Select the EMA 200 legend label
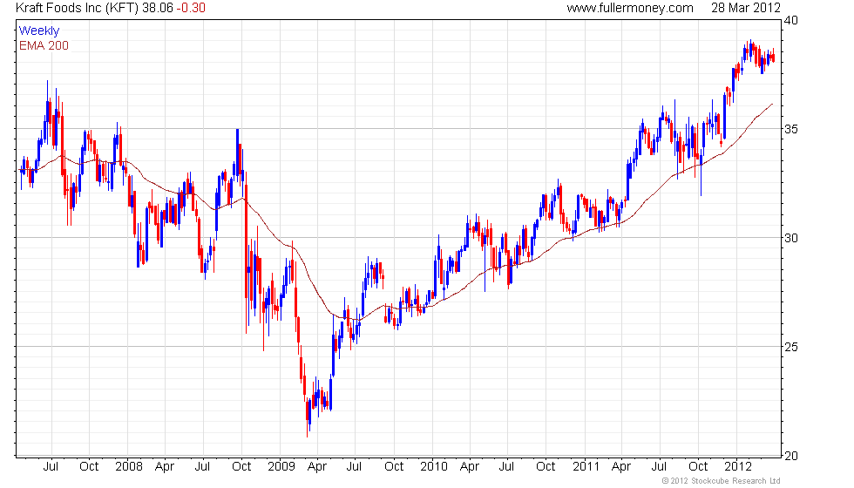The height and width of the screenshot is (488, 854). (x=44, y=45)
